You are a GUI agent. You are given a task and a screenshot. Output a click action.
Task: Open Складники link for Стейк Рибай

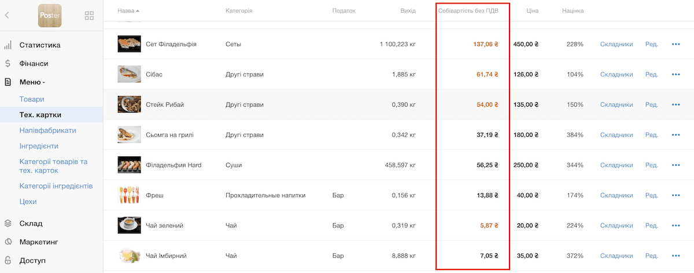[x=617, y=104]
